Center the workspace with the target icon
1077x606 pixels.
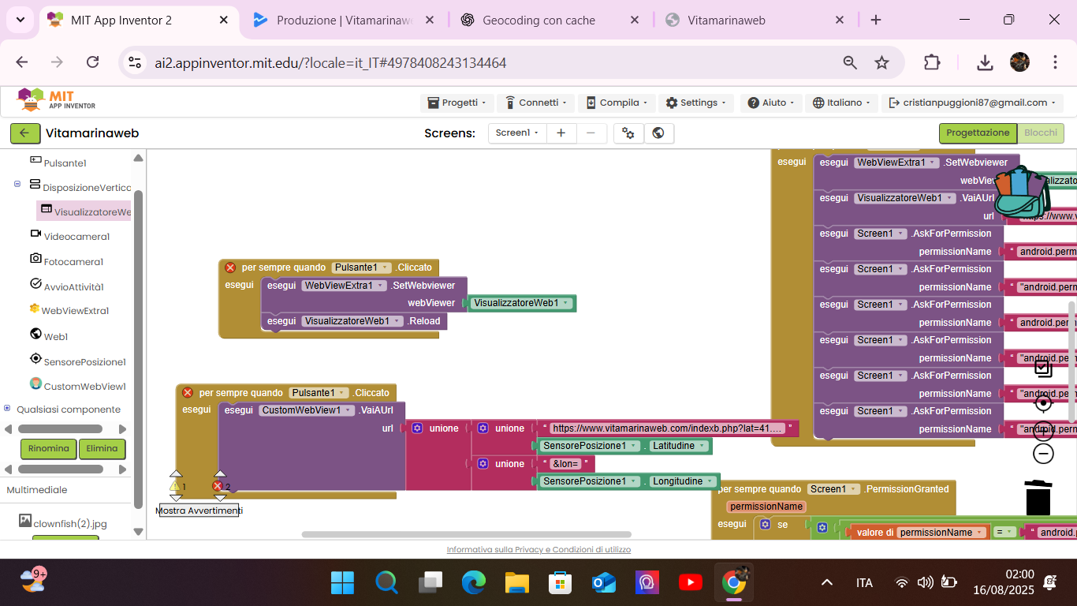point(1043,403)
